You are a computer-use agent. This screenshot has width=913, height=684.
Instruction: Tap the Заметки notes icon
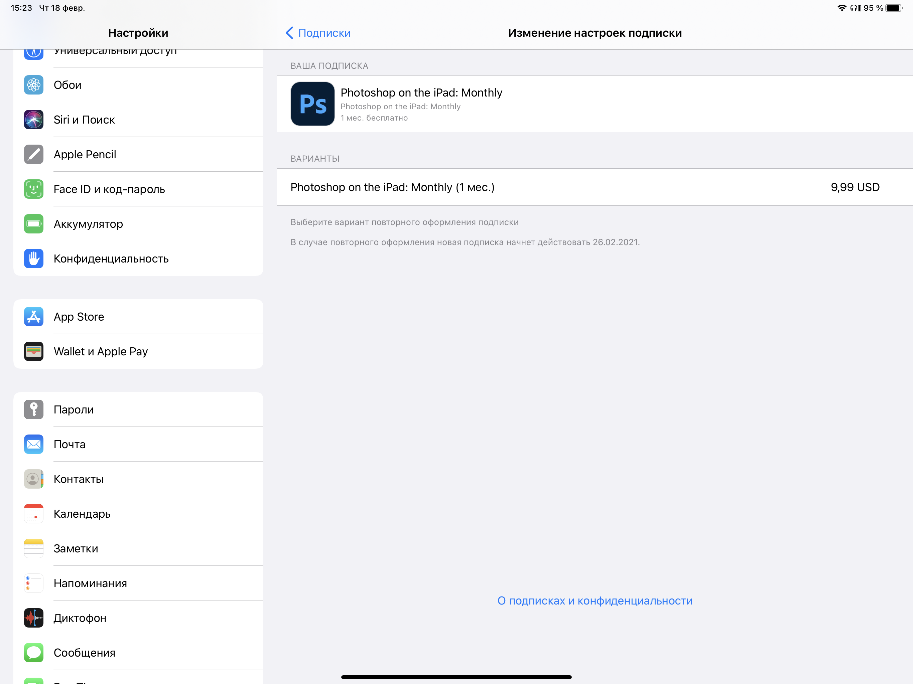[33, 548]
